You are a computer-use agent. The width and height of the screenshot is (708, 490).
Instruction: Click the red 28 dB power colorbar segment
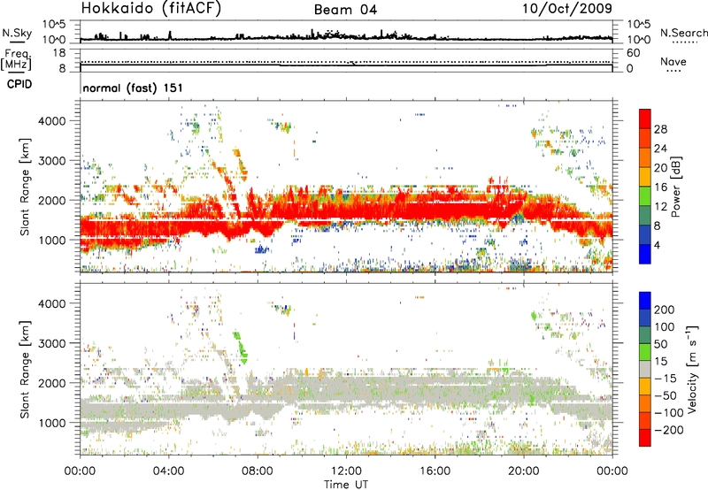click(645, 119)
